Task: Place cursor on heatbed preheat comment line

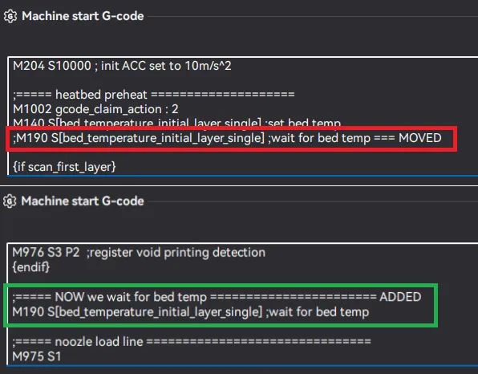Action: [154, 95]
